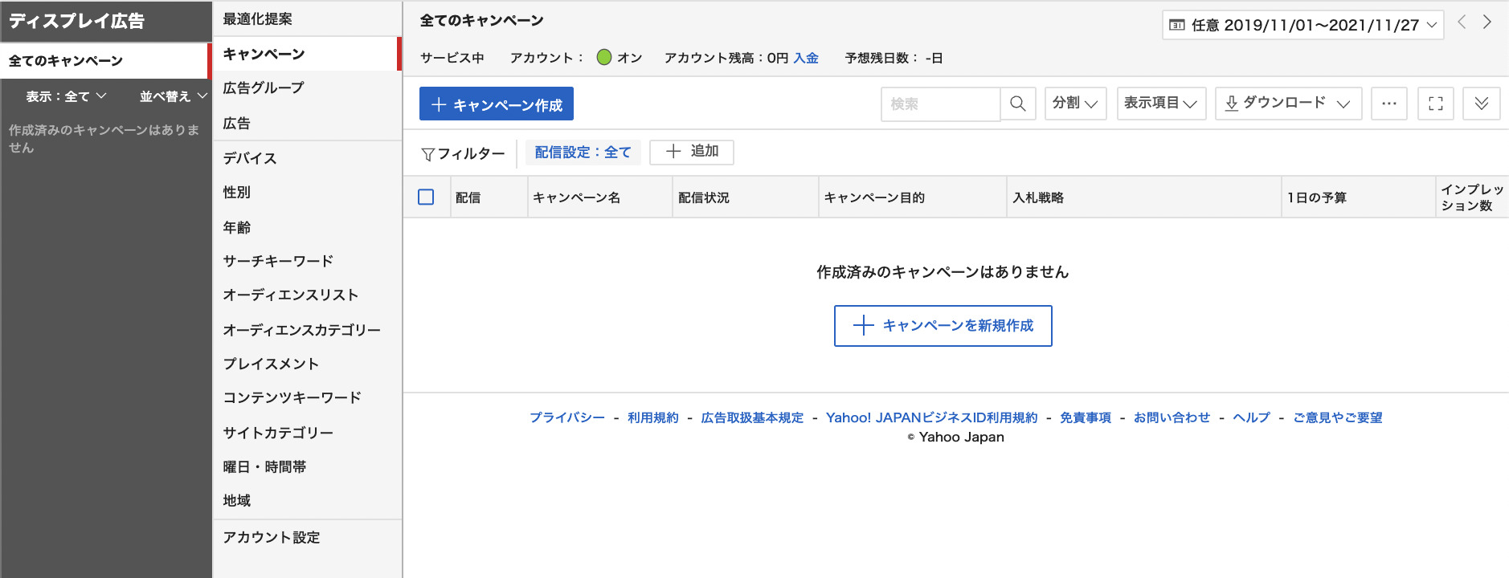Open the 表示項目 dropdown

1161,104
